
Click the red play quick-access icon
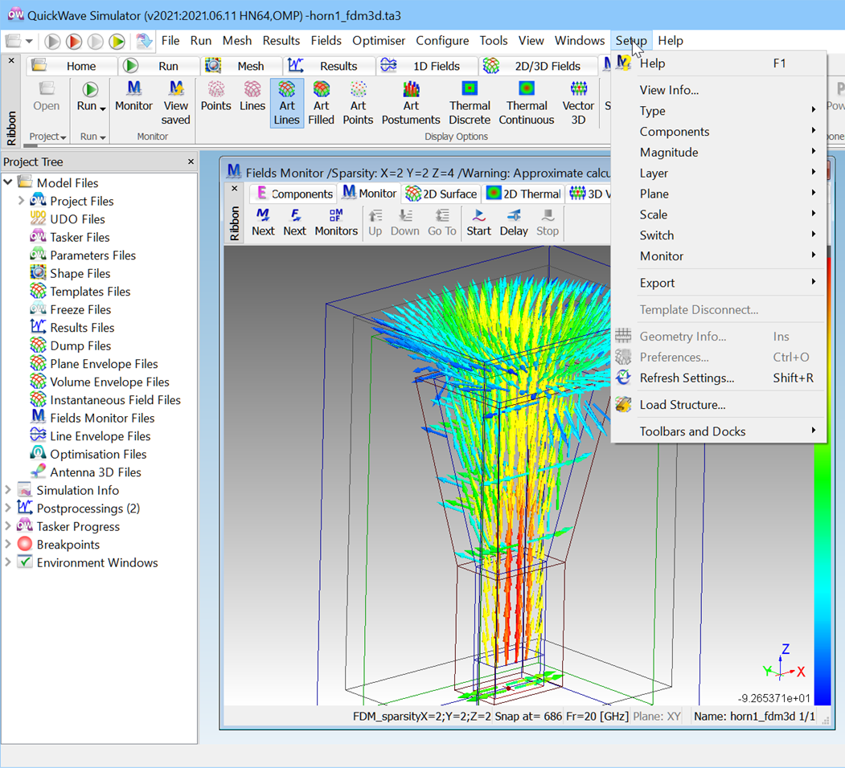pos(74,42)
